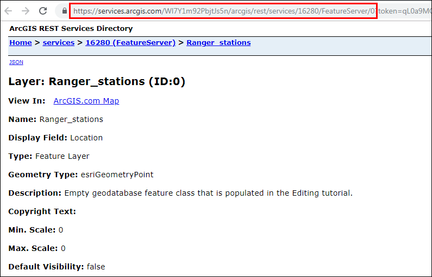Click the Min. Scale value line

[36, 230]
